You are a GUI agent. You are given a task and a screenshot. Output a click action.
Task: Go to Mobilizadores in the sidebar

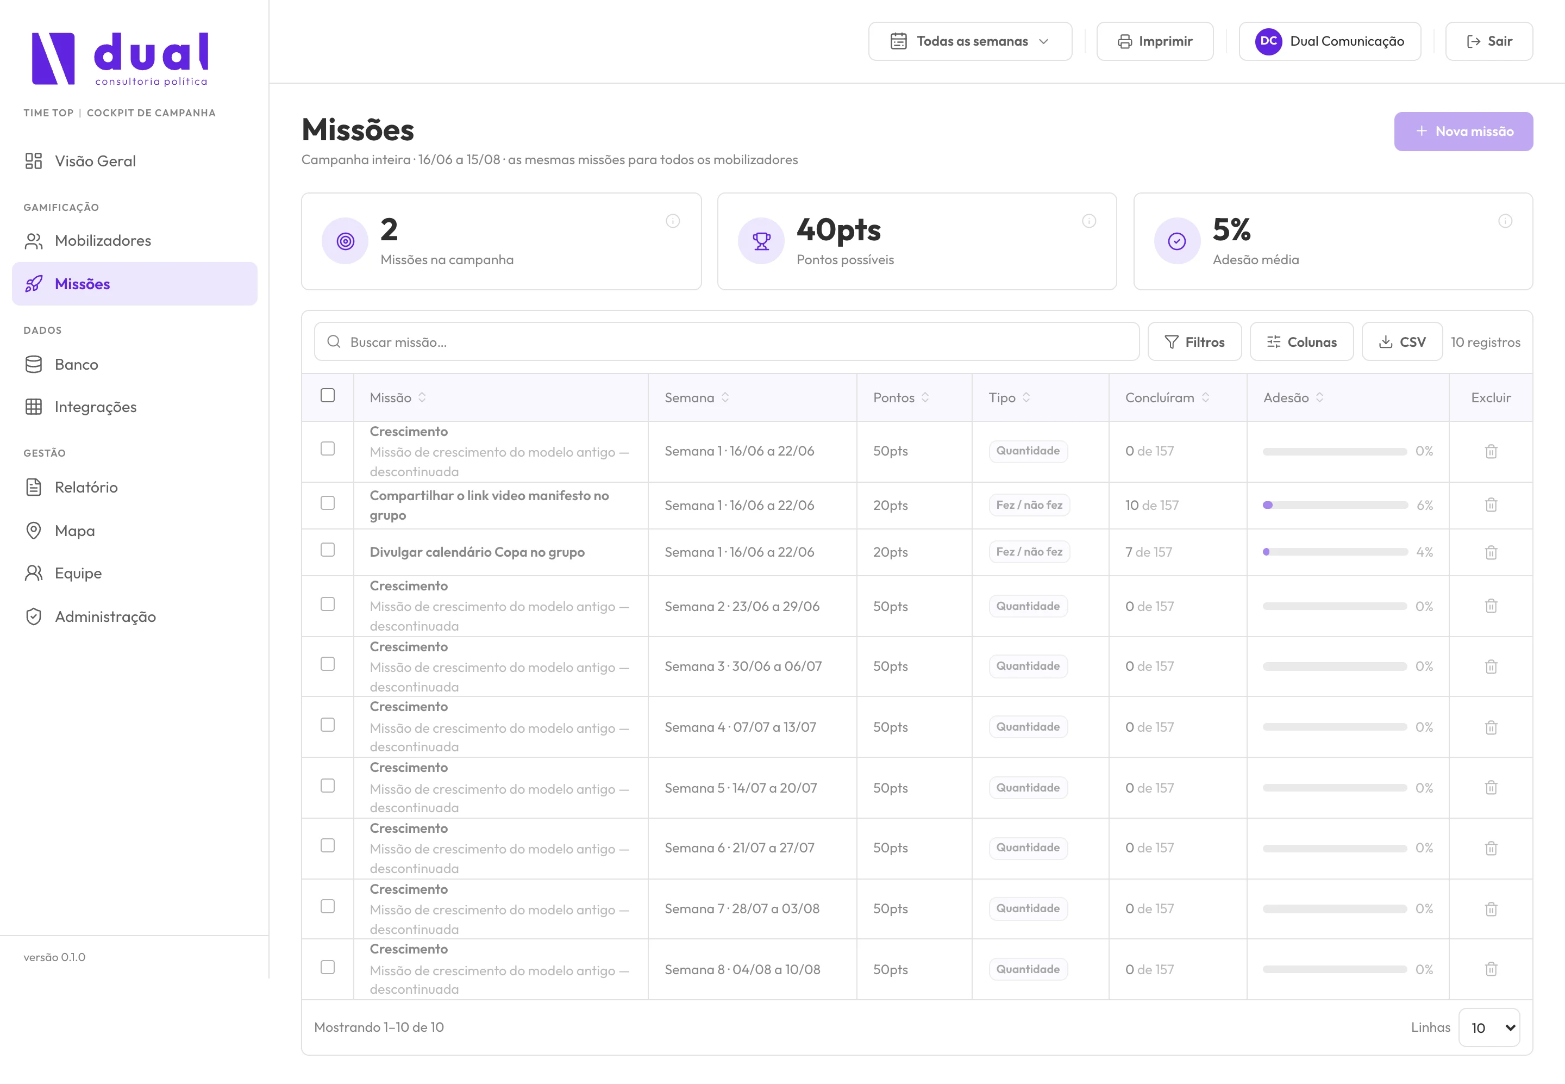134,240
